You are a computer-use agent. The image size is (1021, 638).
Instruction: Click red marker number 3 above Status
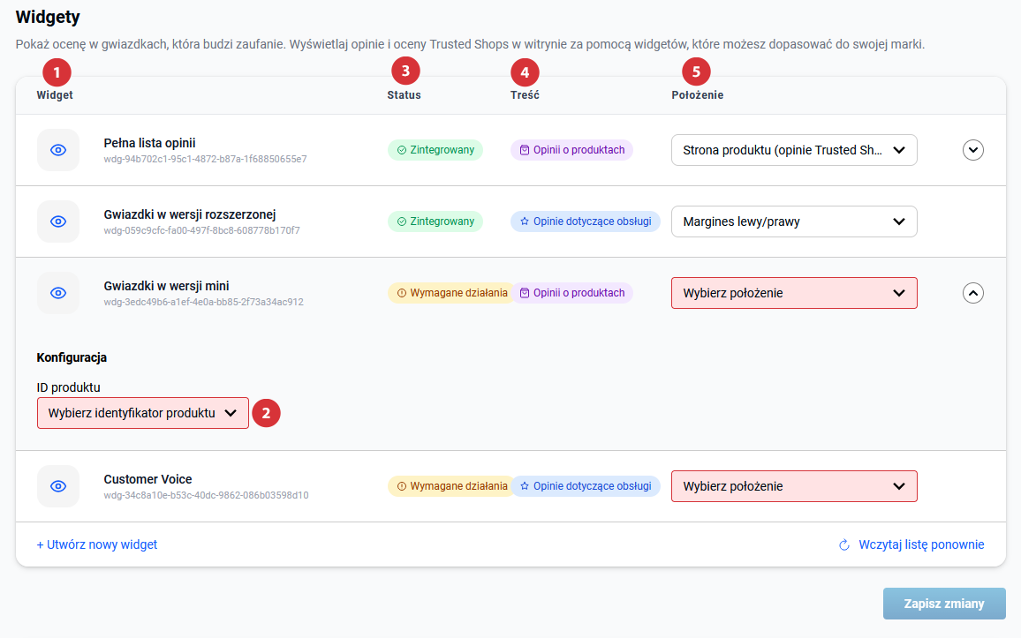(x=405, y=71)
